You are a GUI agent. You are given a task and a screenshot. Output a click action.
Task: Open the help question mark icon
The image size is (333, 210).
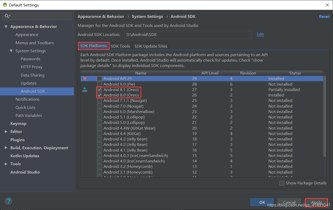pyautogui.click(x=8, y=201)
